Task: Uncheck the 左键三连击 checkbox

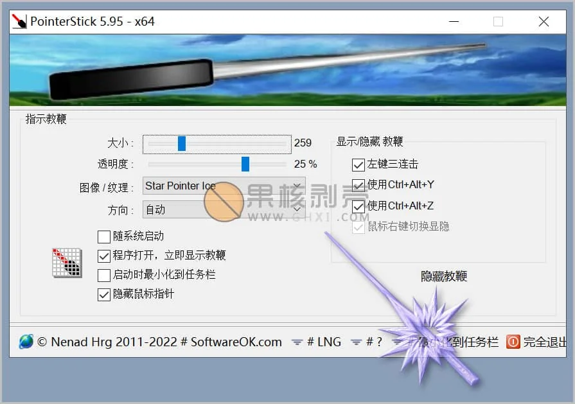Action: 358,164
